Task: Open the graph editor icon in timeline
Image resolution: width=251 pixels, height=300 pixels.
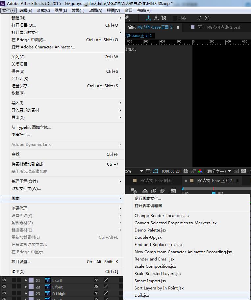Action: click(173, 191)
